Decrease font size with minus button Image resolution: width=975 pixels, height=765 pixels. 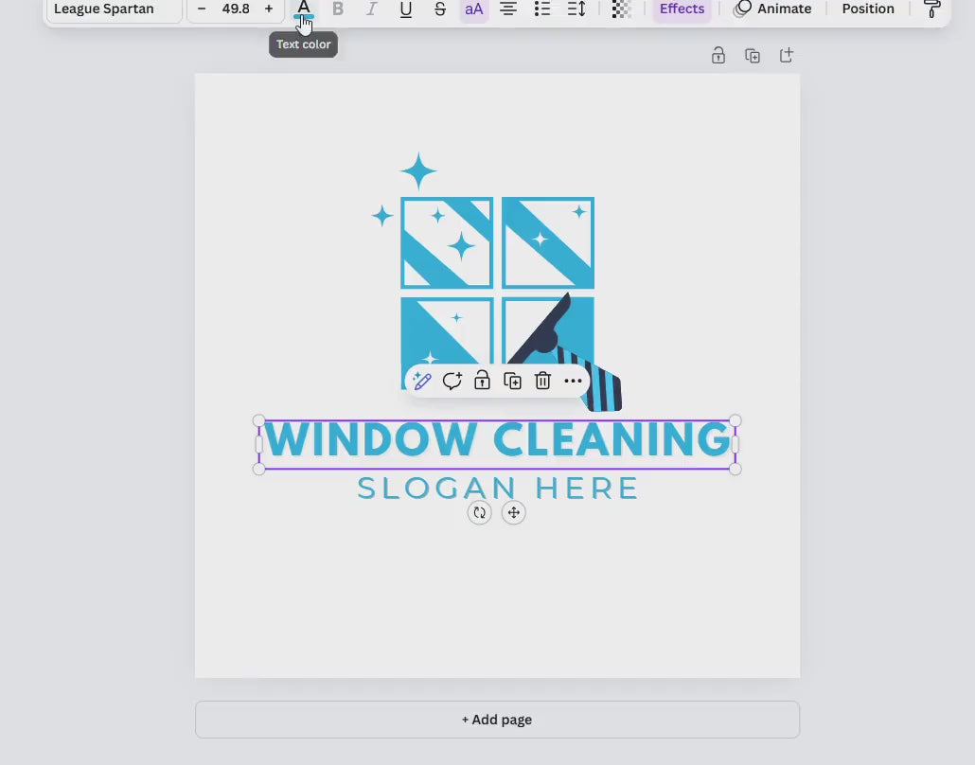[x=202, y=9]
